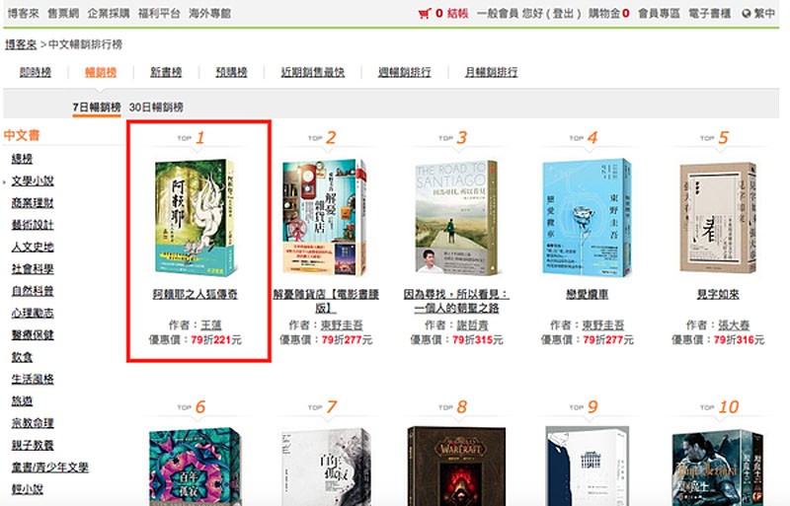Open the 新書榜 ranking tab
Viewport: 790px width, 506px height.
(166, 72)
